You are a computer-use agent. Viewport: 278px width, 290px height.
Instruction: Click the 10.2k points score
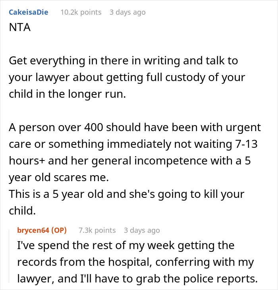click(81, 12)
